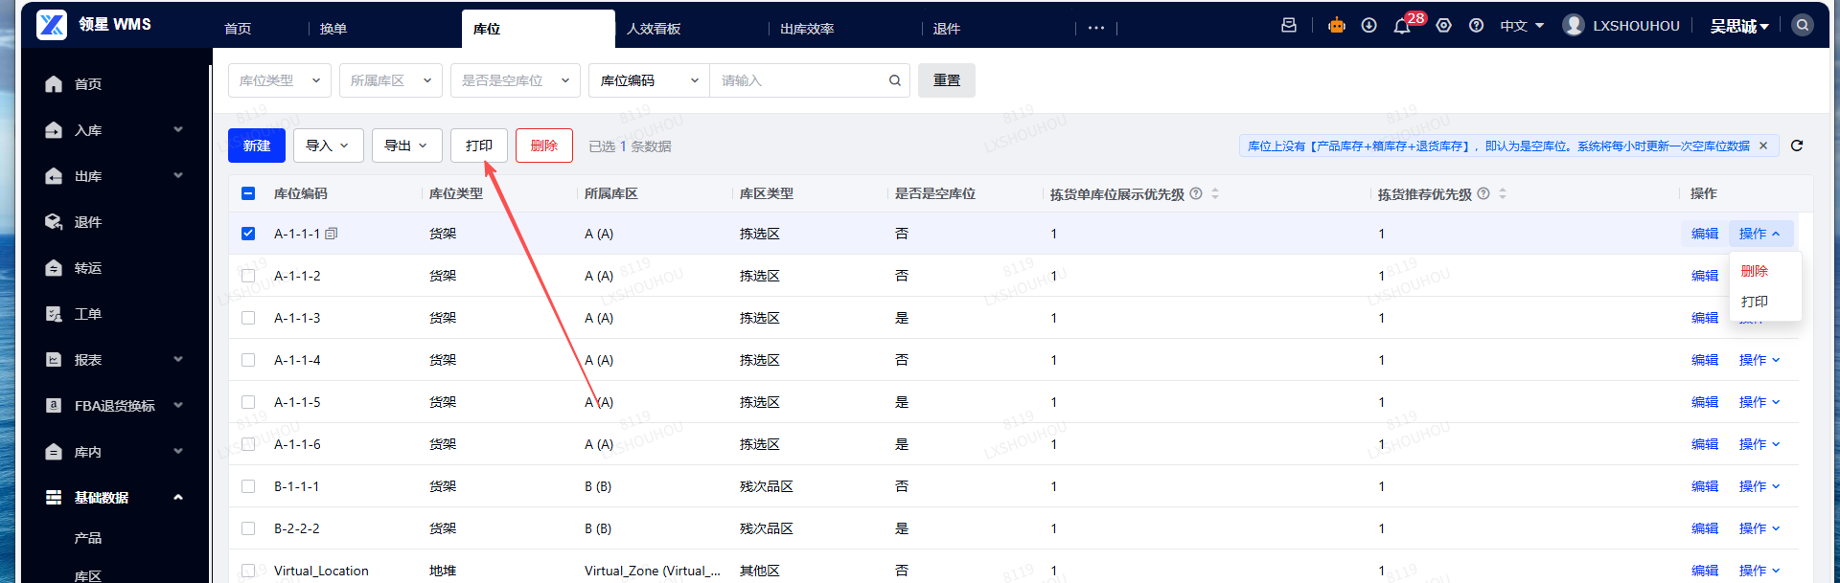The image size is (1840, 583).
Task: Sort by 拣货推荐优先级 column arrows
Action: [1503, 193]
